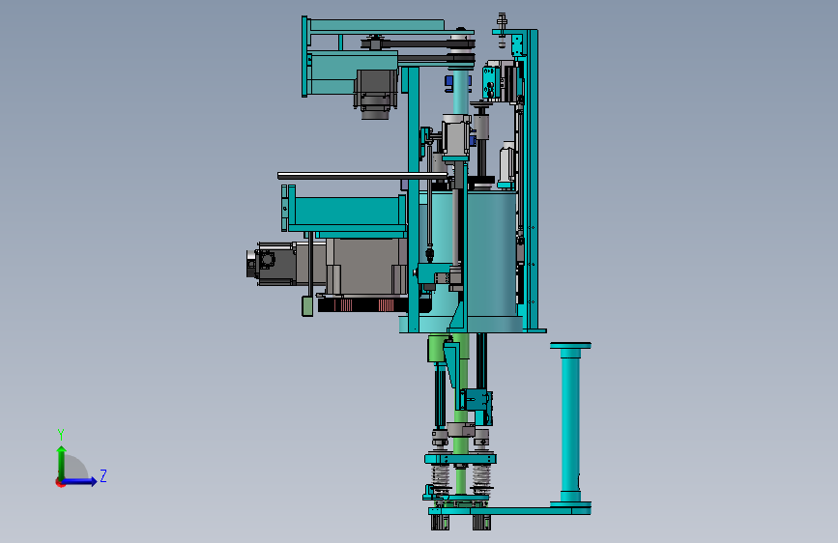
Task: Select the small green block hanging below the servo
Action: 307,305
